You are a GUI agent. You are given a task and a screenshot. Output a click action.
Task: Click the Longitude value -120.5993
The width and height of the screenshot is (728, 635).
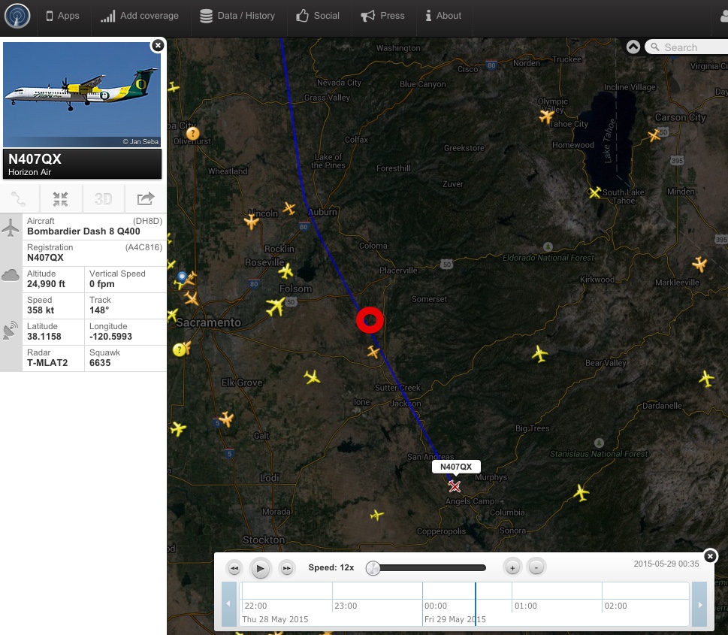[110, 337]
